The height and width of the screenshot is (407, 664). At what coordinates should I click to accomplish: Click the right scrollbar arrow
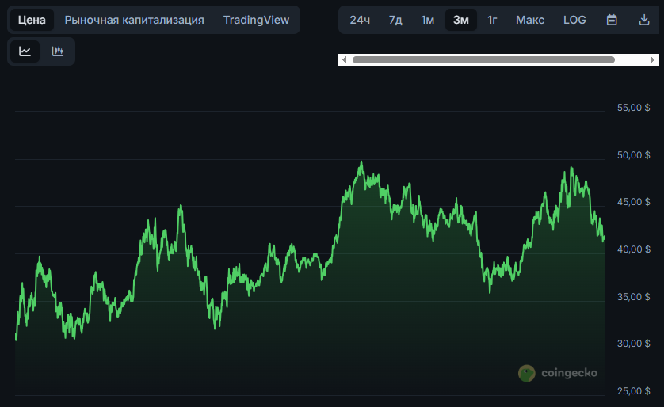tap(652, 59)
